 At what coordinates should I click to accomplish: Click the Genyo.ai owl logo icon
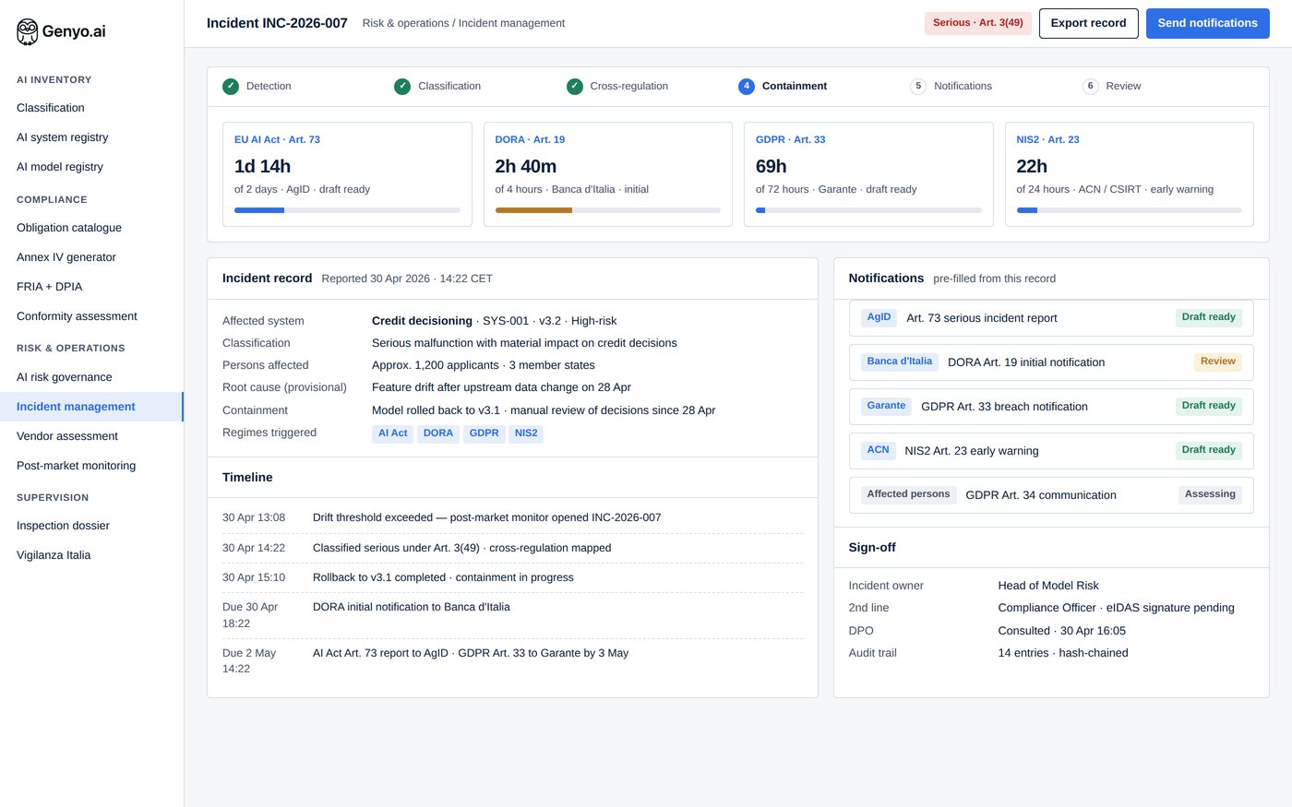pos(28,31)
